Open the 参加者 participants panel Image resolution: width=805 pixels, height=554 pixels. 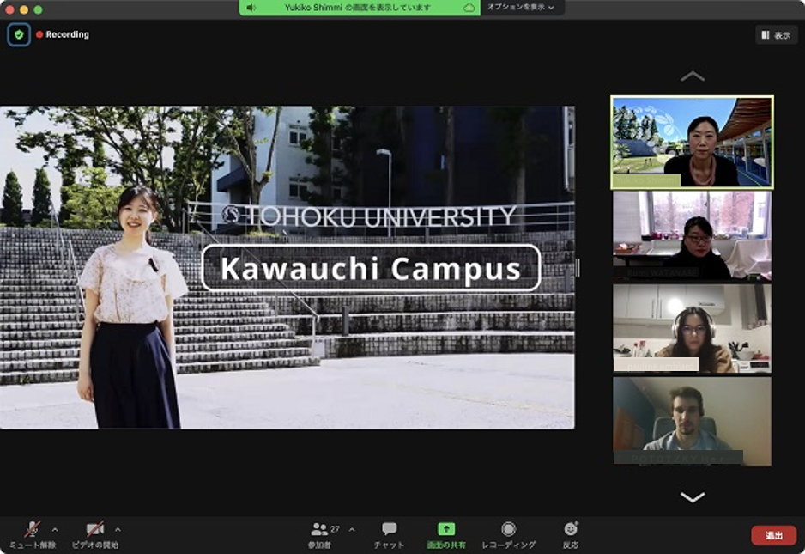coord(320,535)
